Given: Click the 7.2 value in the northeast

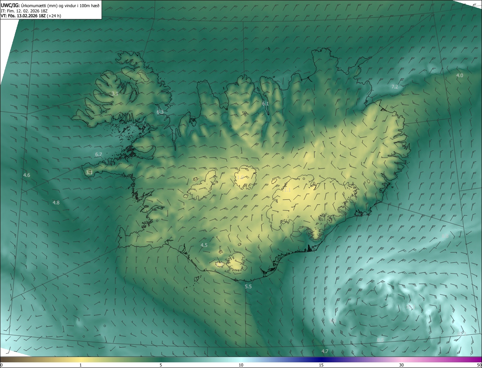Looking at the screenshot, I should 394,87.
